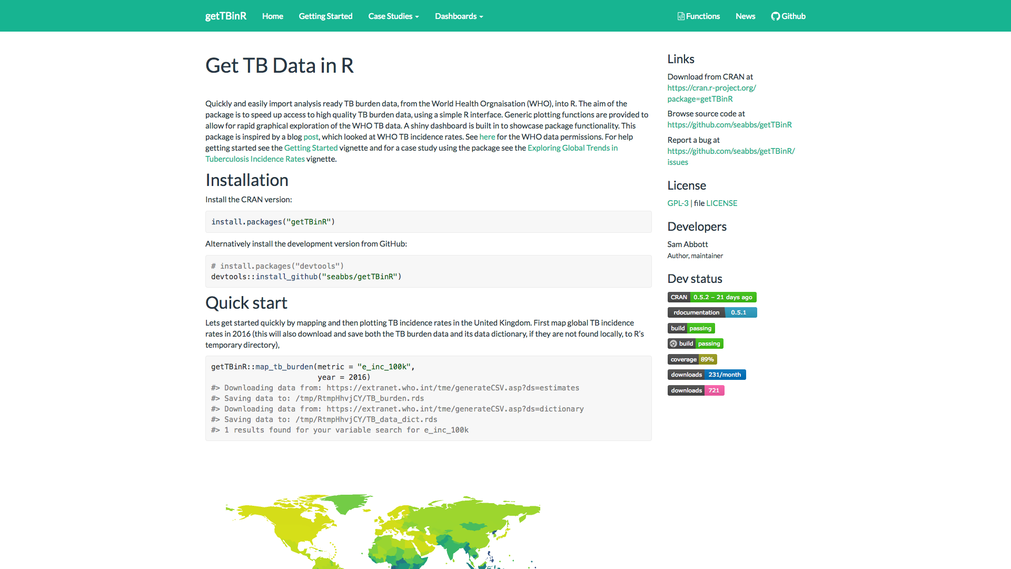1011x569 pixels.
Task: Open the Github link text in navbar
Action: point(794,16)
